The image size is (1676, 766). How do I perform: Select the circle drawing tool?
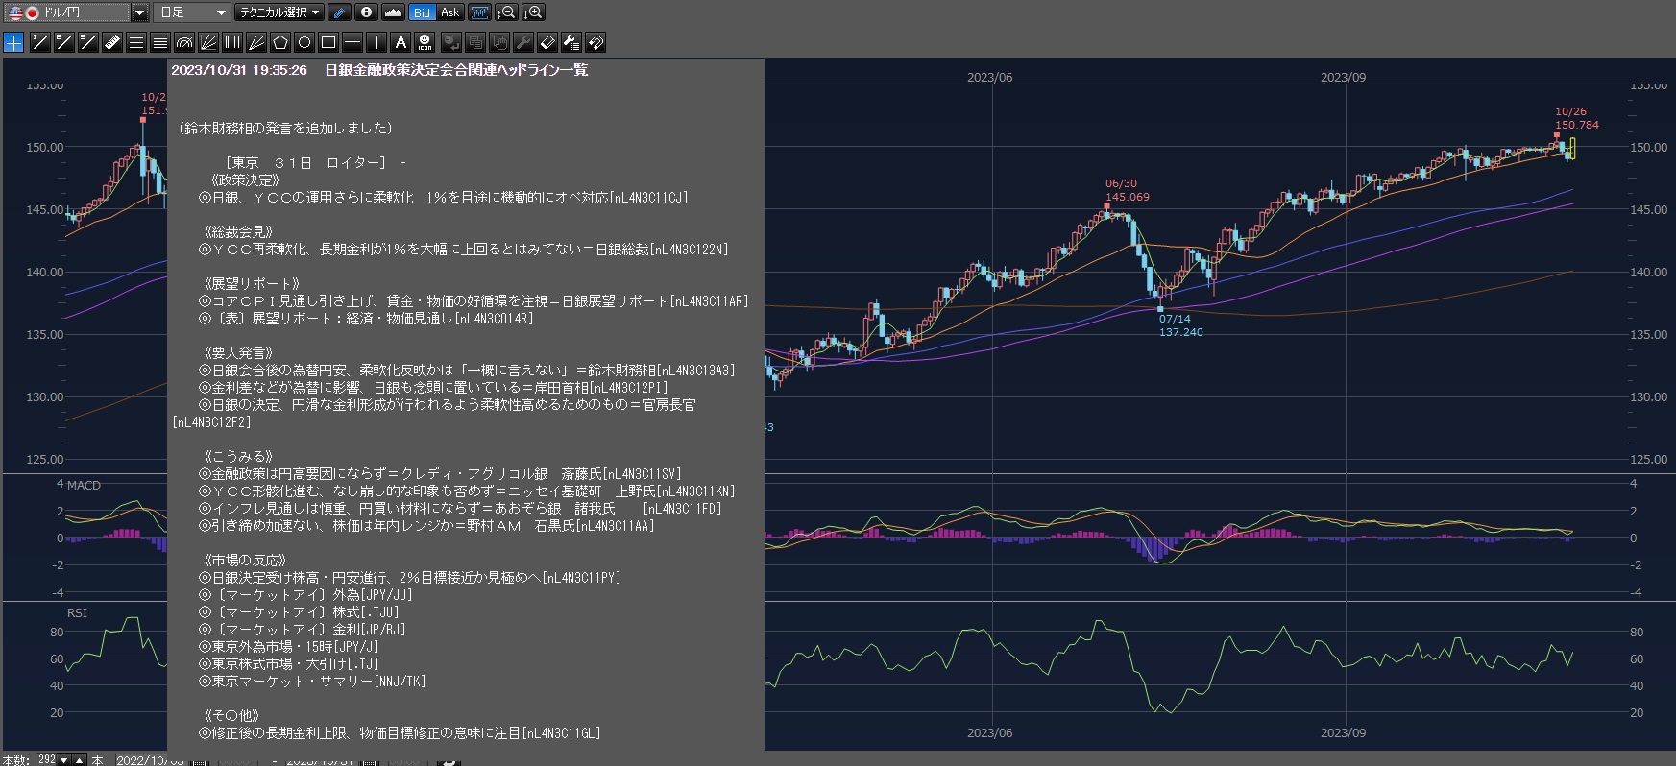pyautogui.click(x=304, y=42)
